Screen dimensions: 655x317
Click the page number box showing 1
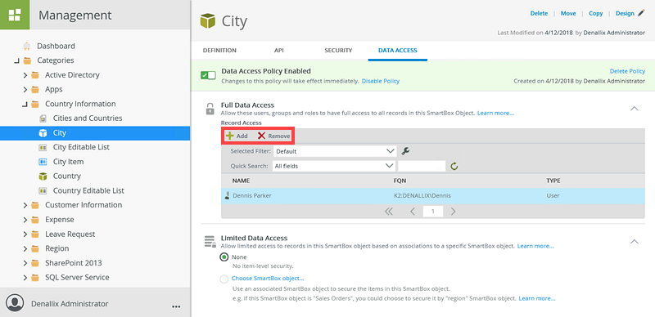click(x=433, y=212)
